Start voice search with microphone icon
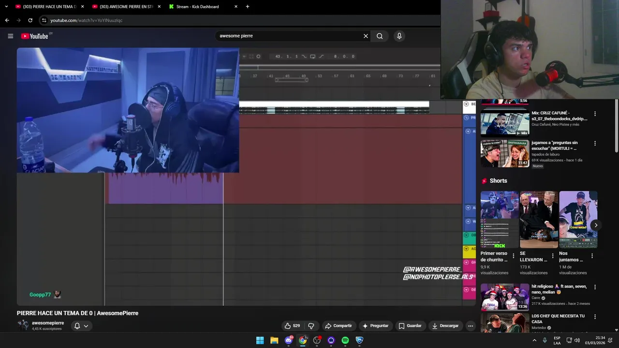619x348 pixels. [x=399, y=36]
